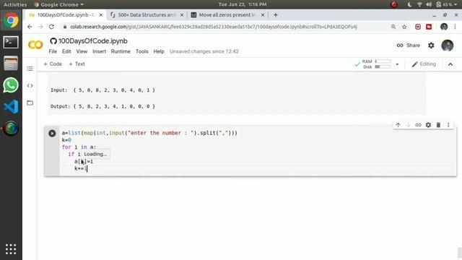Image resolution: width=462 pixels, height=260 pixels.
Task: Open the Tools menu
Action: click(141, 51)
